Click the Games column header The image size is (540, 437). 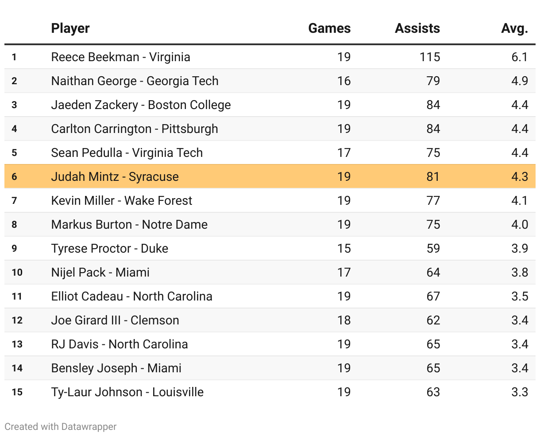329,28
